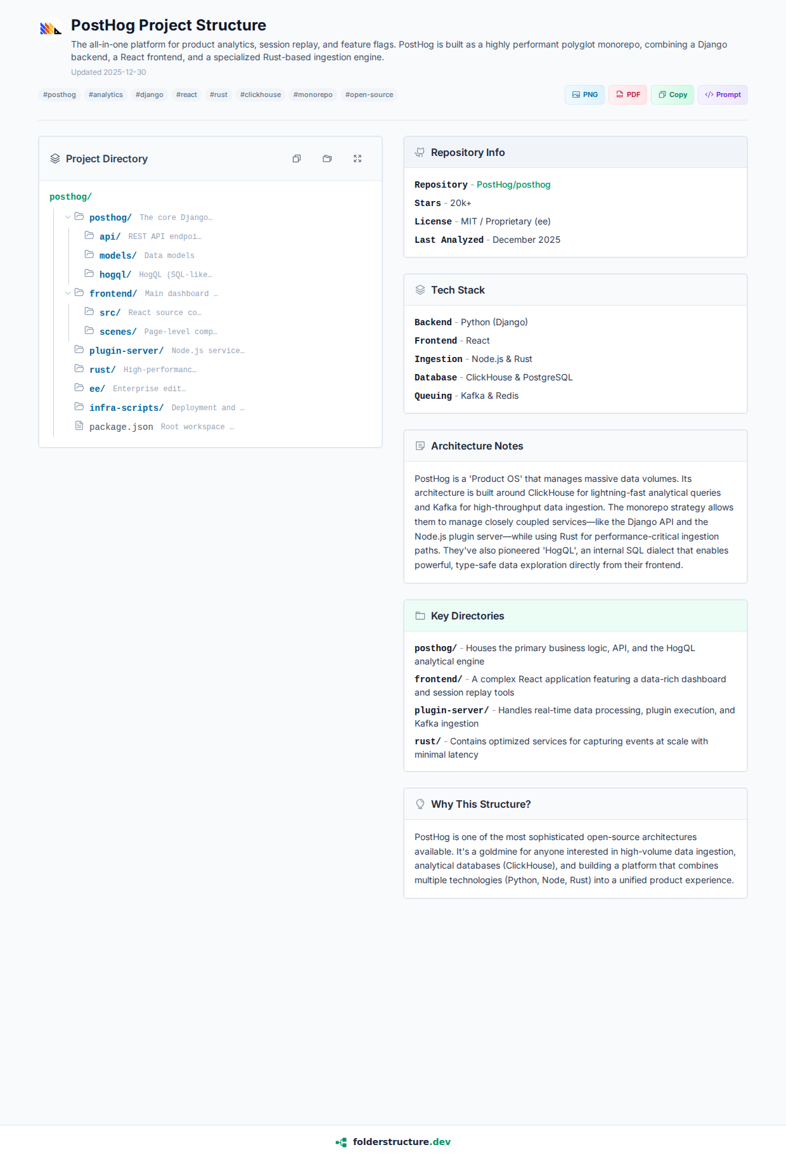Screen dimensions: 786x1159
Task: Click the folder icon next to plugin-server/
Action: point(79,350)
